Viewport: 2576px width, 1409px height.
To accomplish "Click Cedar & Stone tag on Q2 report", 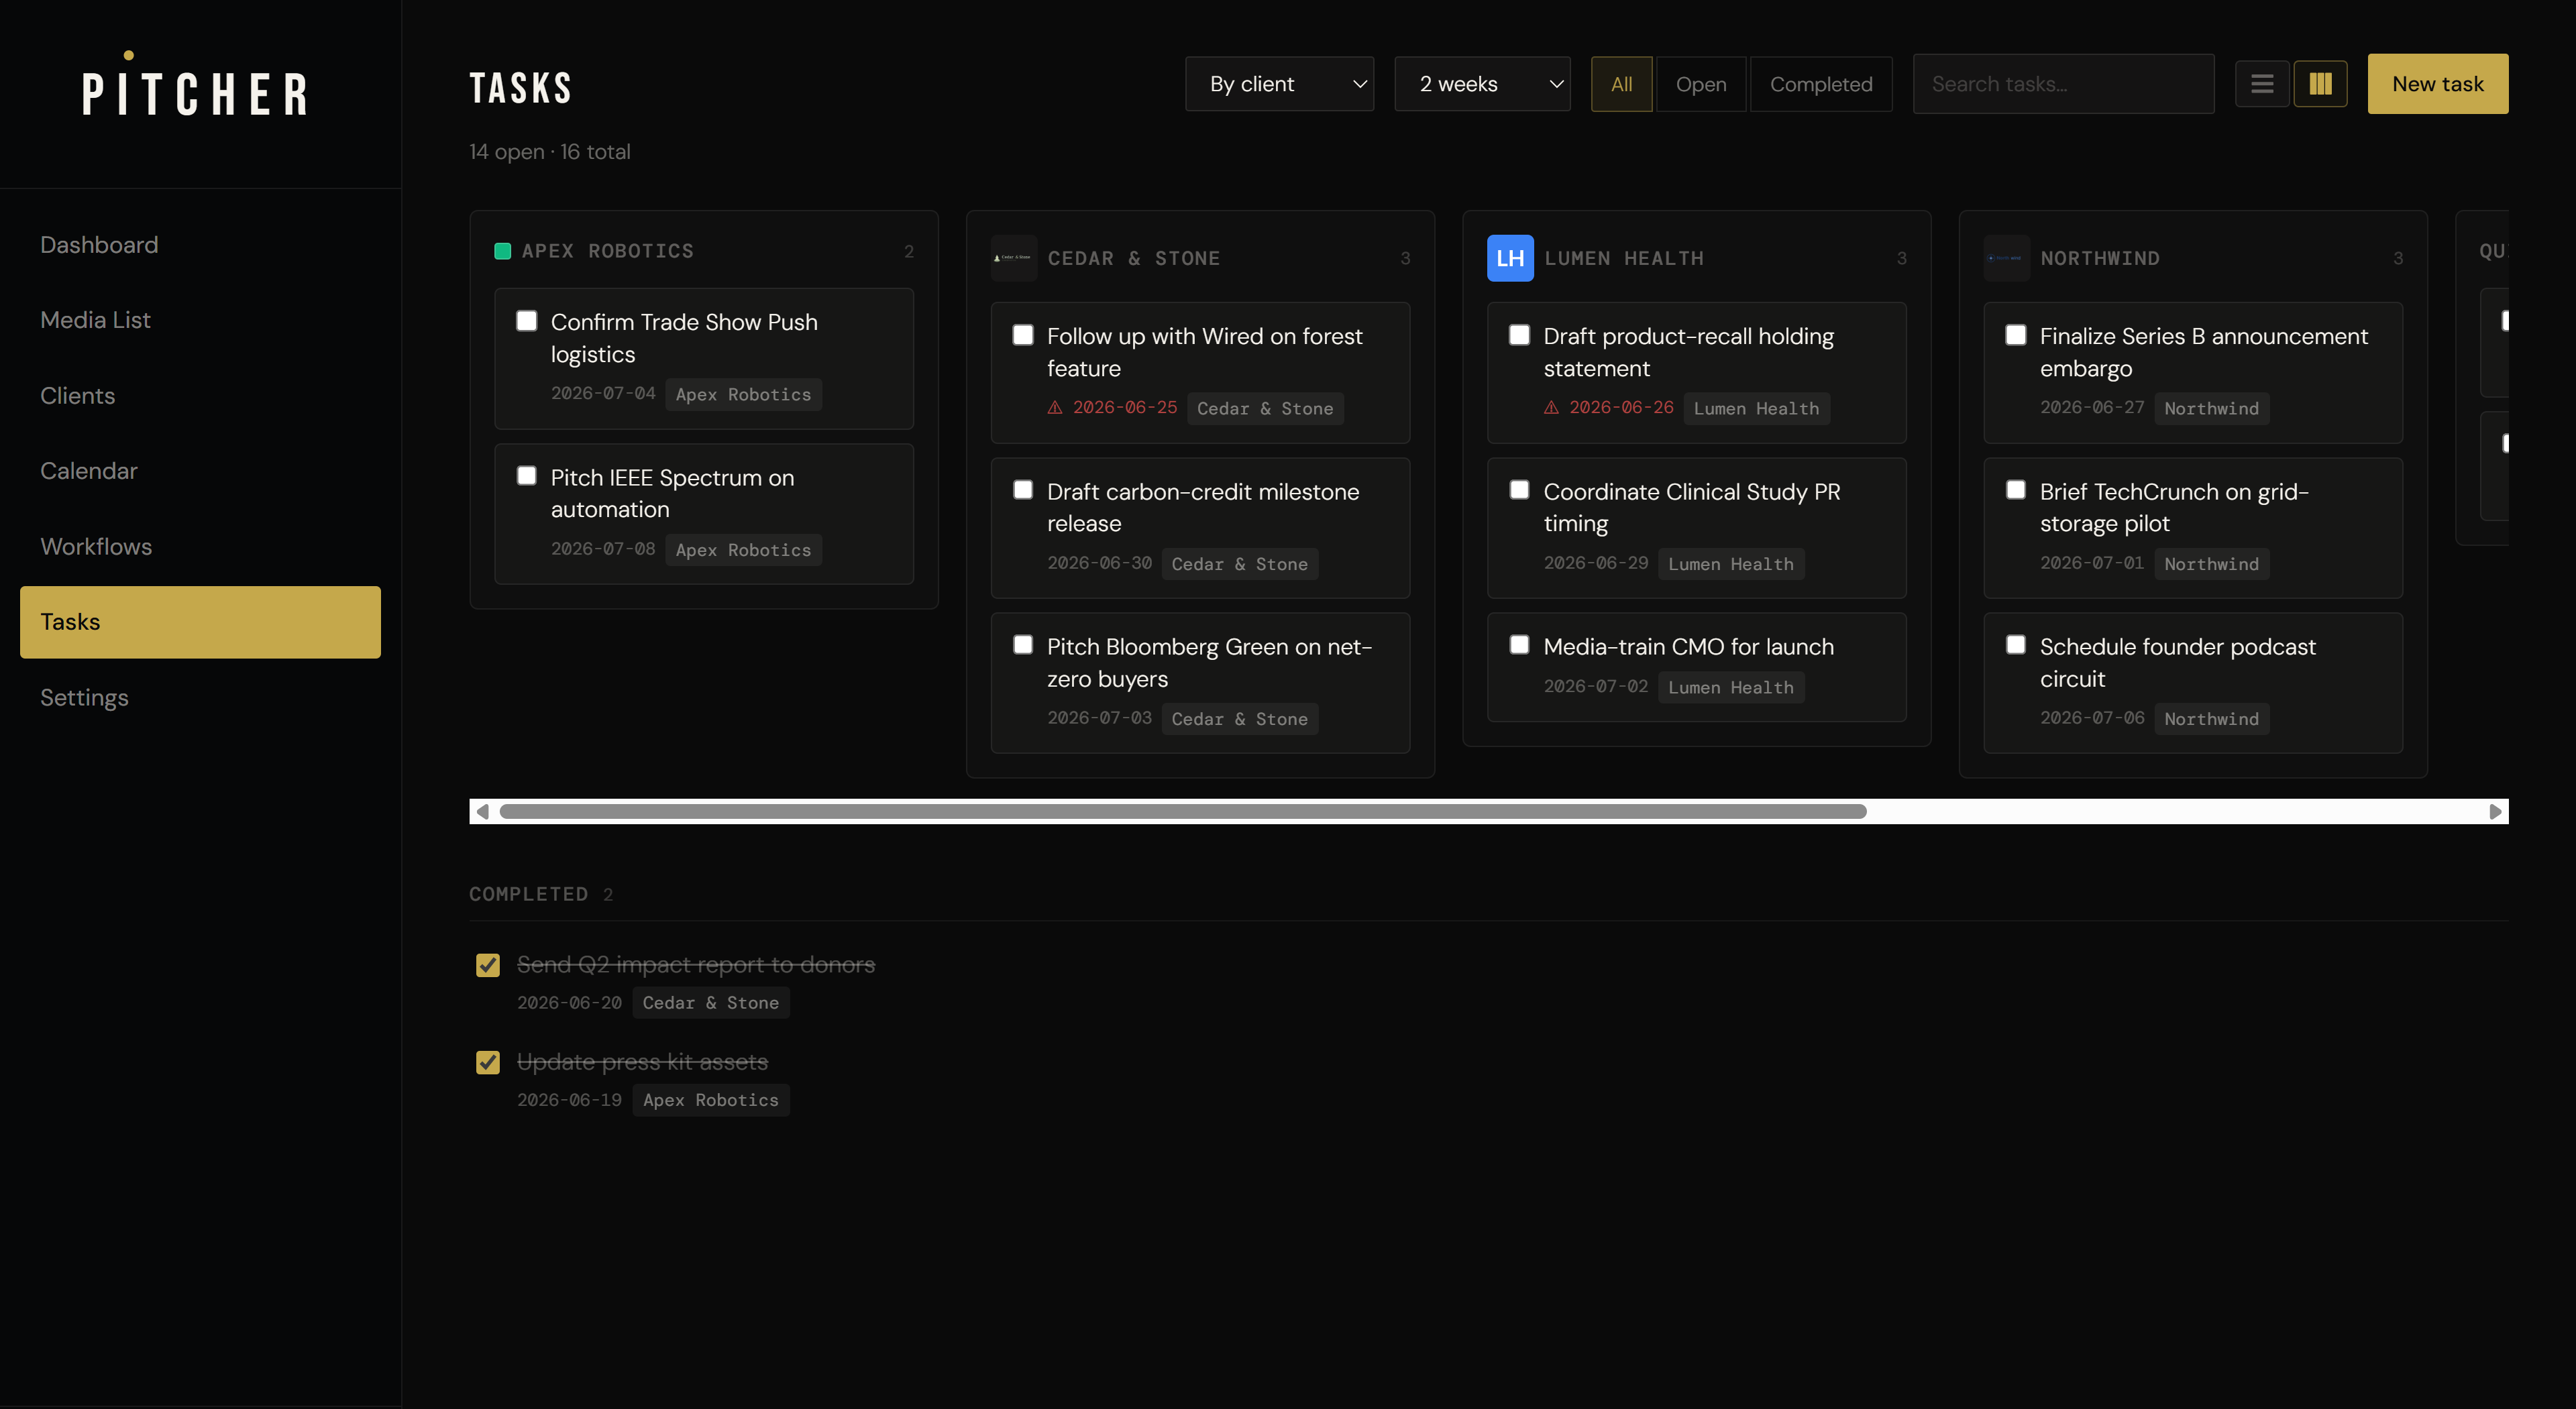I will click(x=710, y=1002).
